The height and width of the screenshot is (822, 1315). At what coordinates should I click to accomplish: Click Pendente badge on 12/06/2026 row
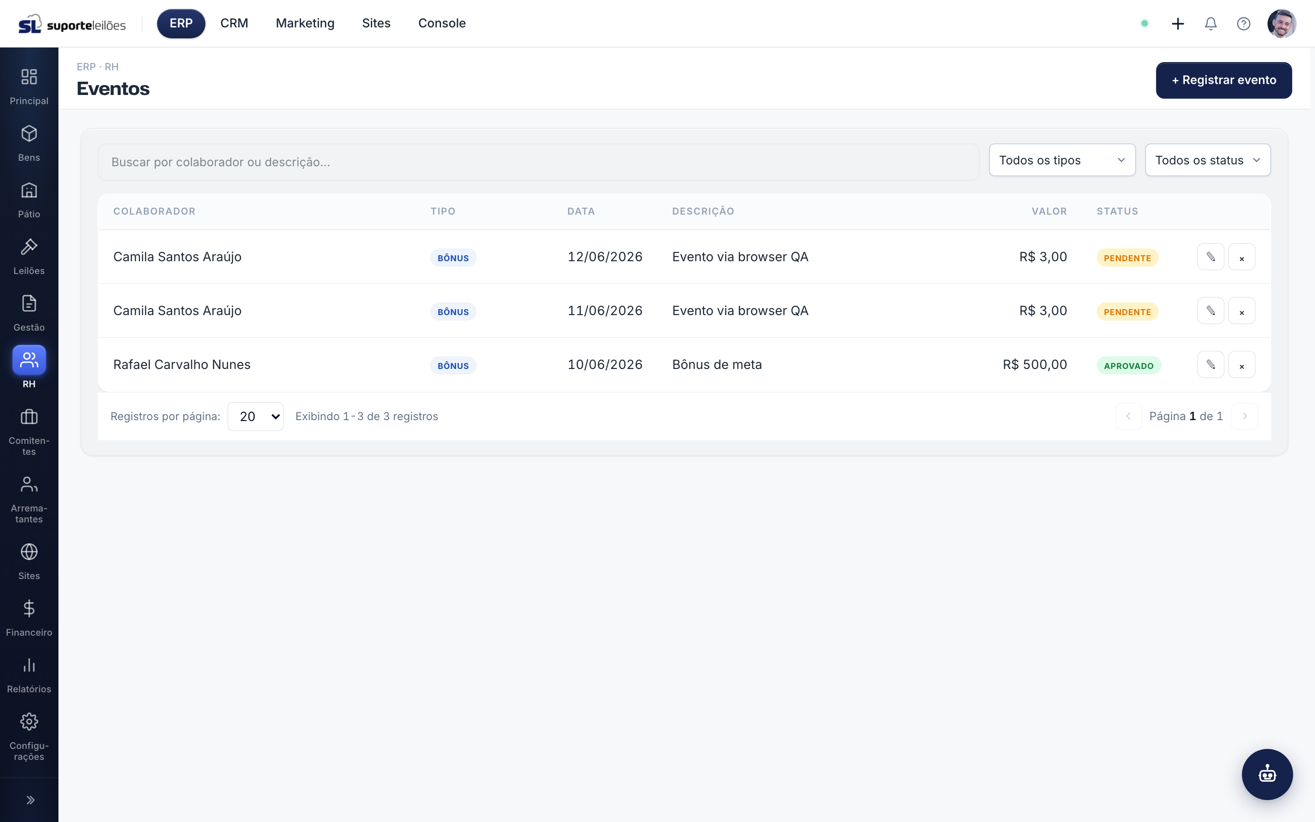(1127, 258)
